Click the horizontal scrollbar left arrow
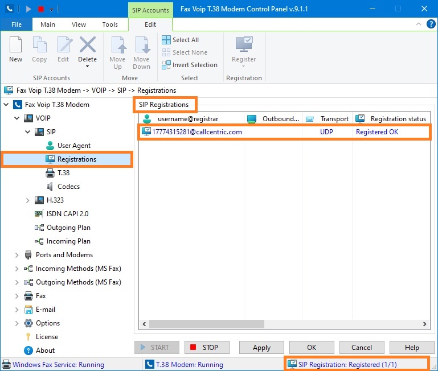 pyautogui.click(x=144, y=324)
